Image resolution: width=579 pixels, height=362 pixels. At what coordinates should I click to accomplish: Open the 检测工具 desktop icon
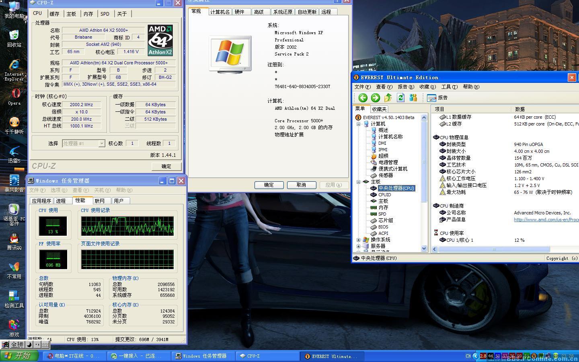tap(14, 299)
